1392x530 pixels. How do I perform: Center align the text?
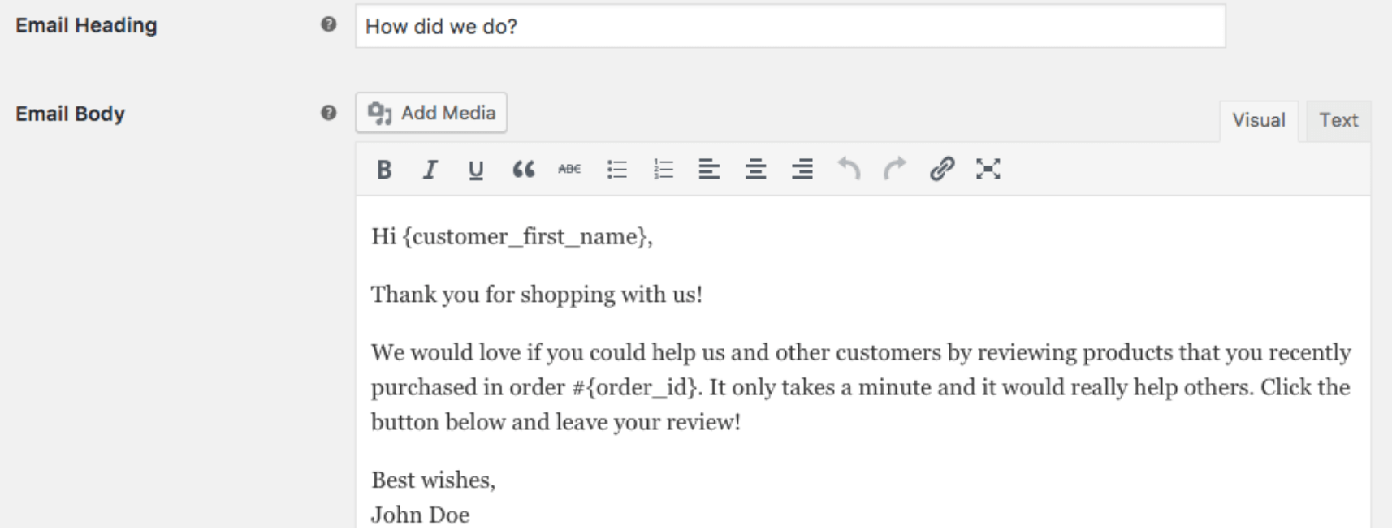click(755, 170)
